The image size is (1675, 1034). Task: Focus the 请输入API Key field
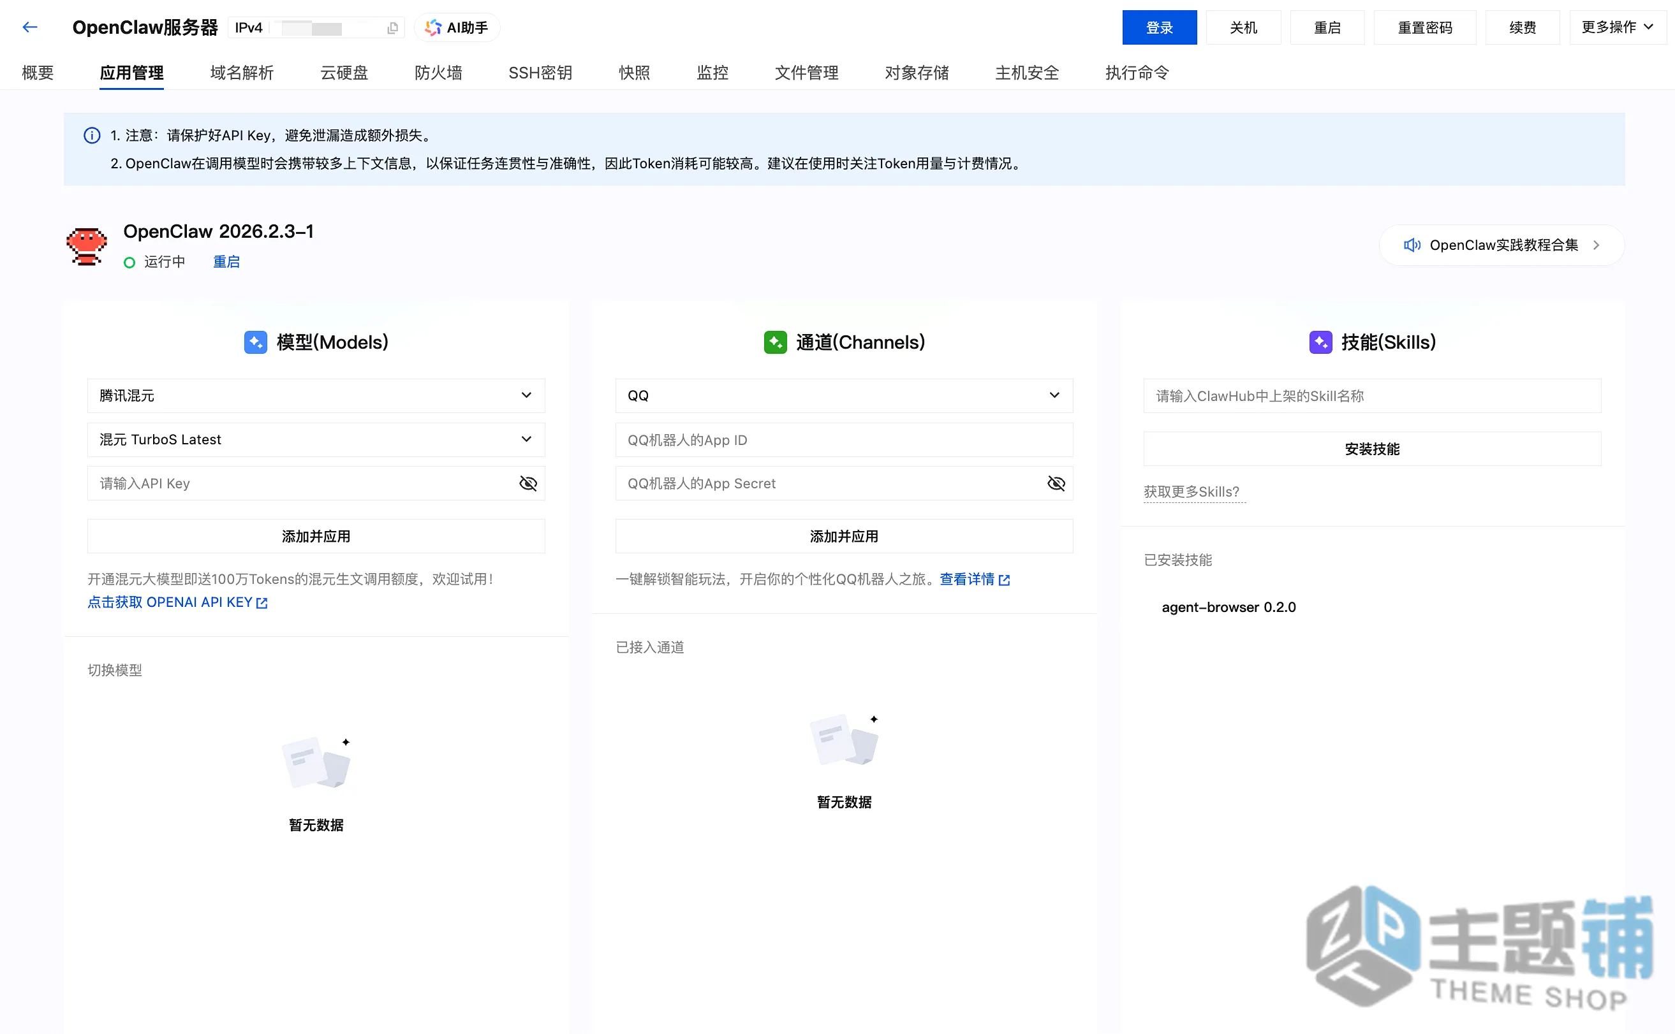(316, 483)
